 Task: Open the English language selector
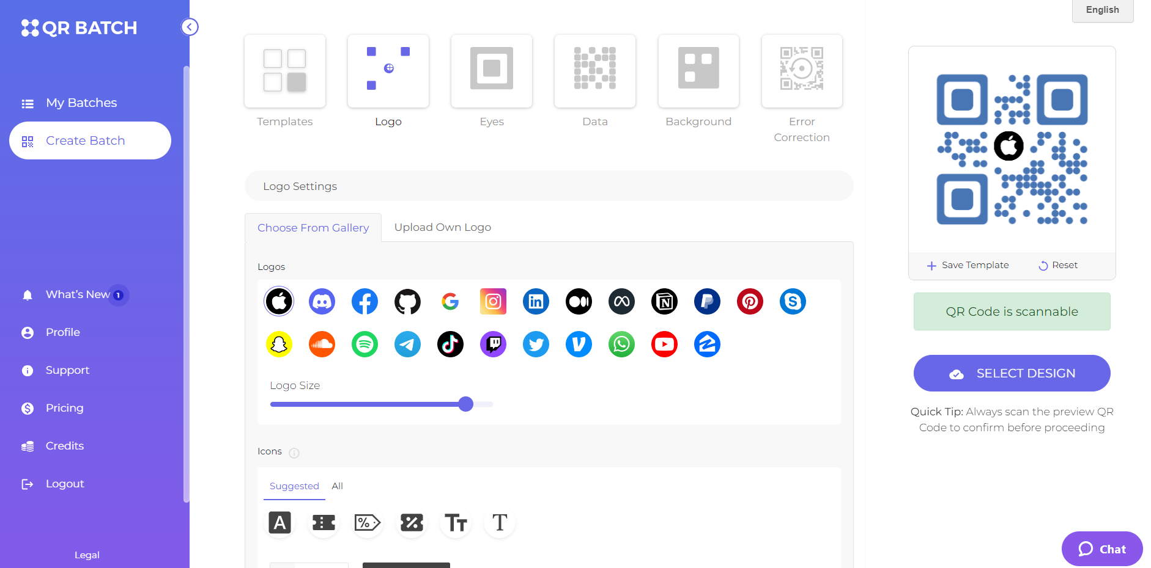[x=1102, y=10]
